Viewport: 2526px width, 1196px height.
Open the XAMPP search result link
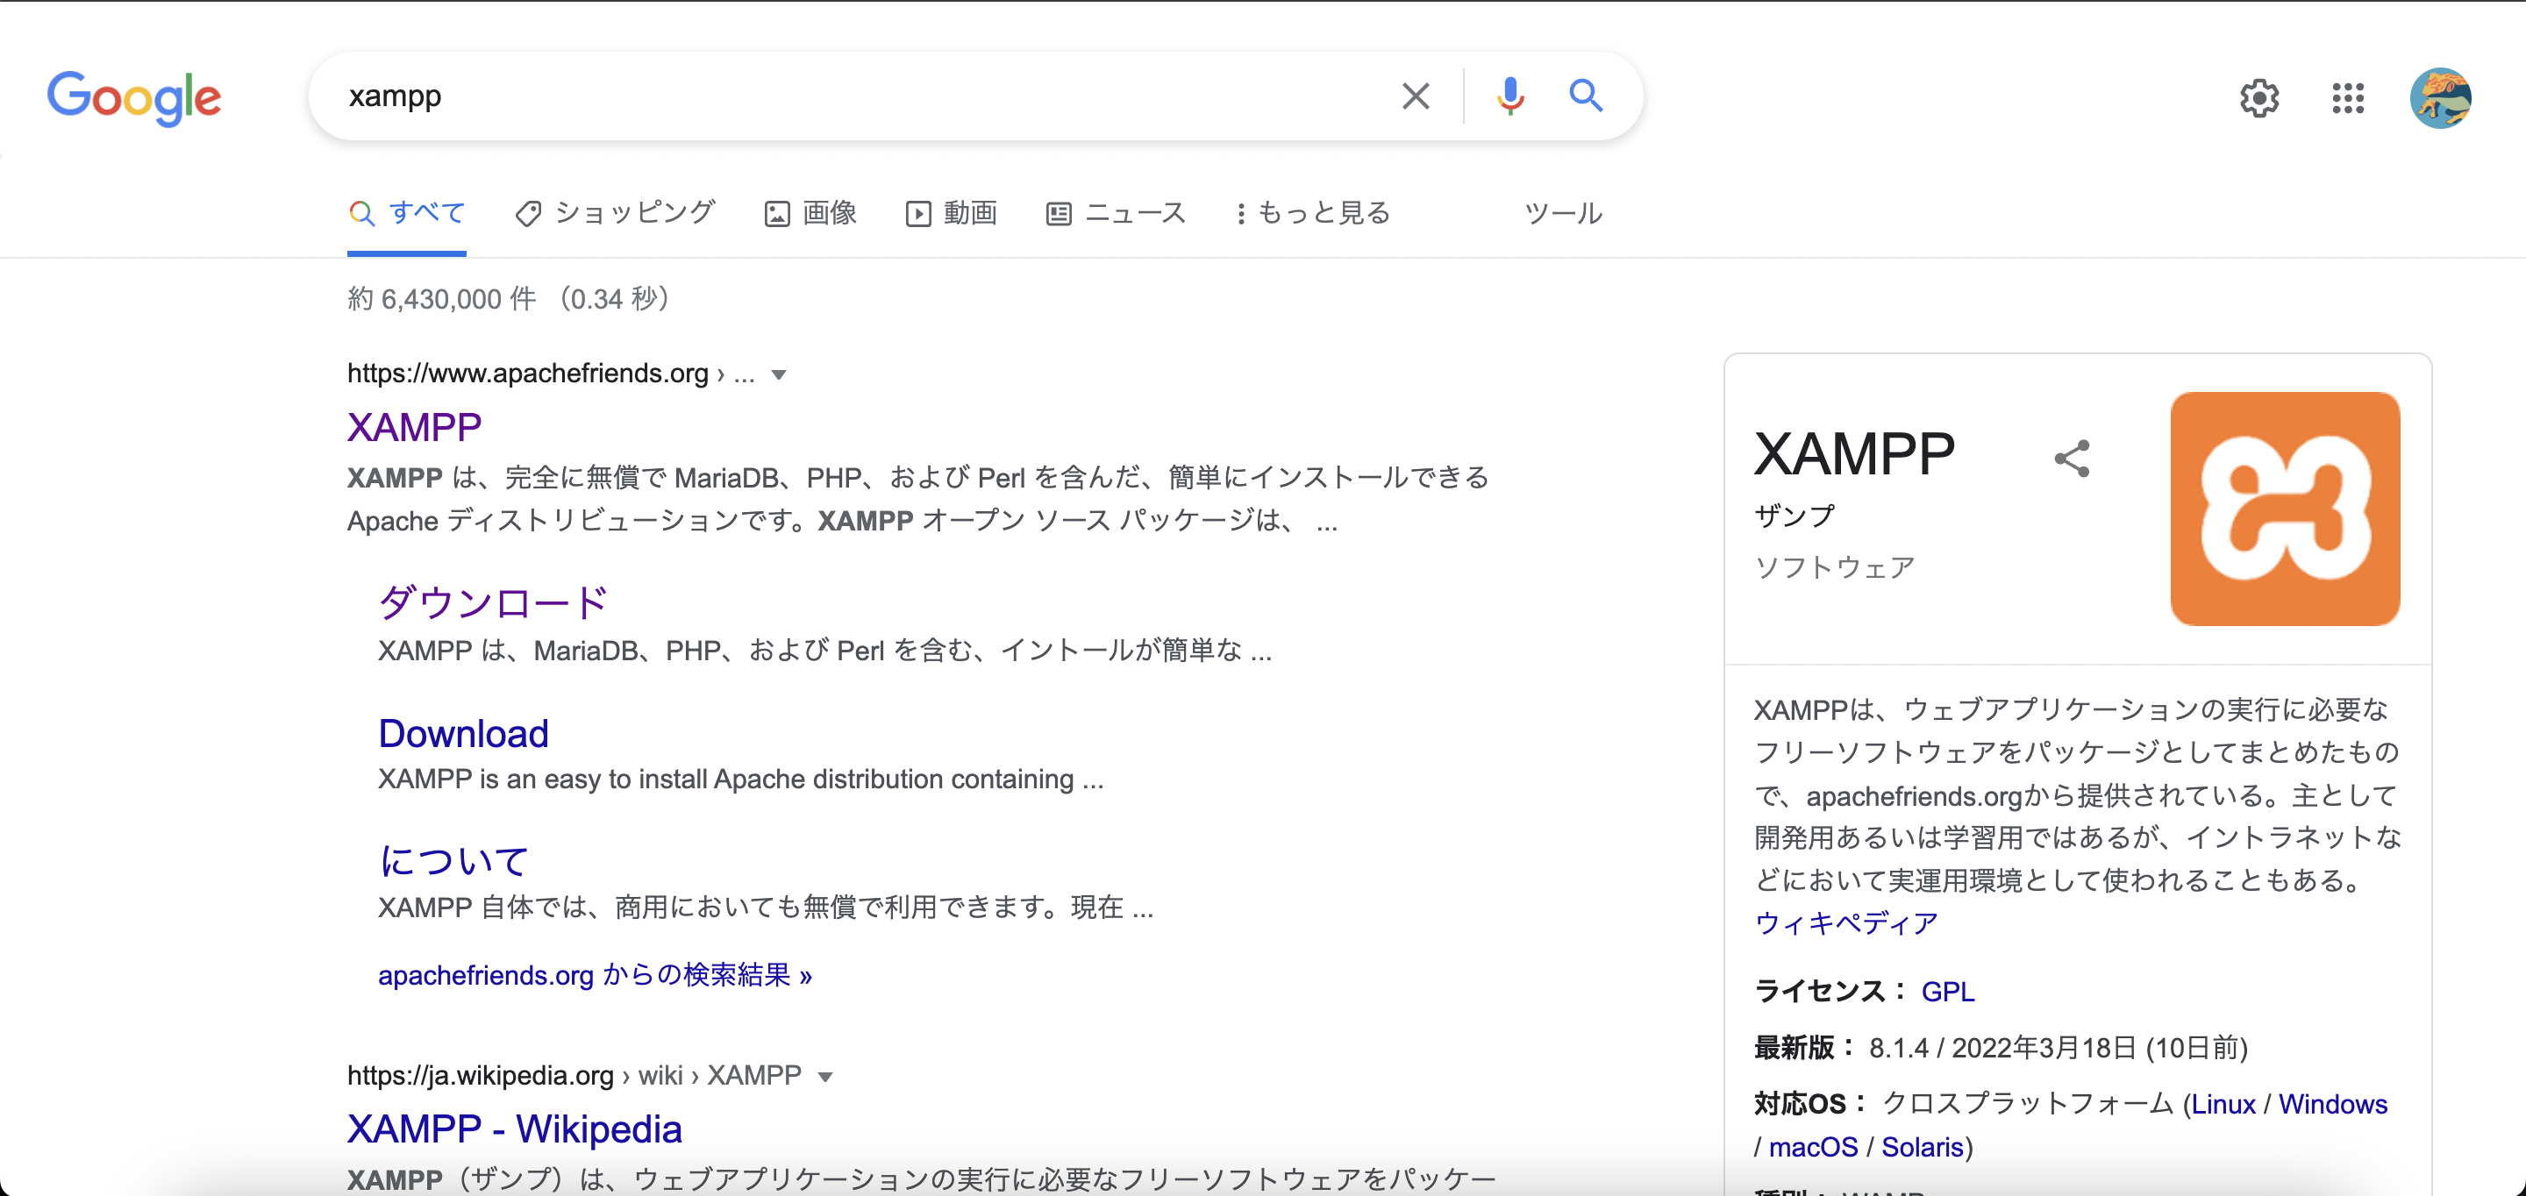413,425
